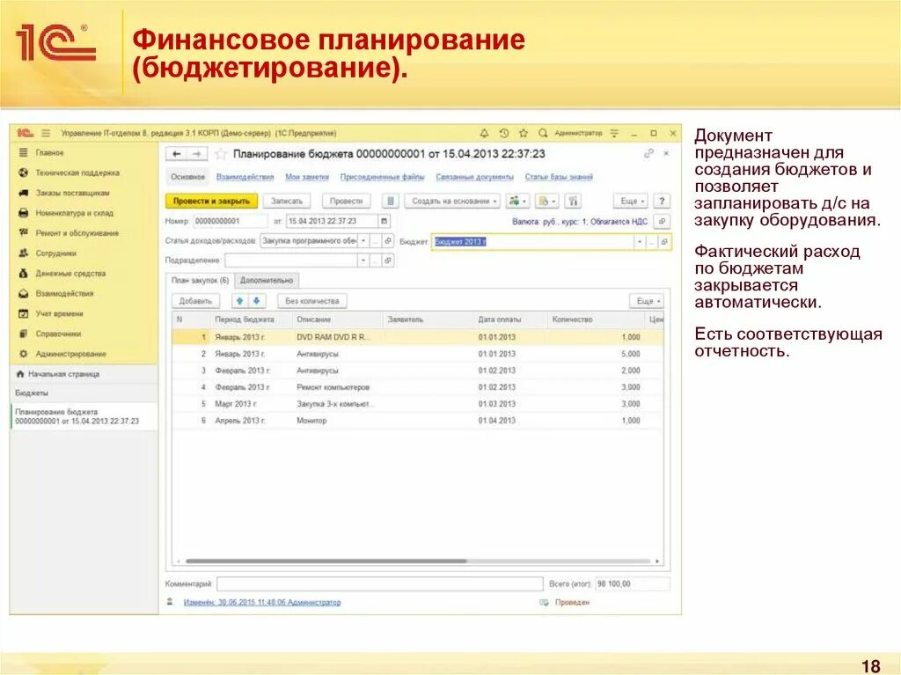
Task: Show notifications bell in title bar
Action: pos(485,134)
